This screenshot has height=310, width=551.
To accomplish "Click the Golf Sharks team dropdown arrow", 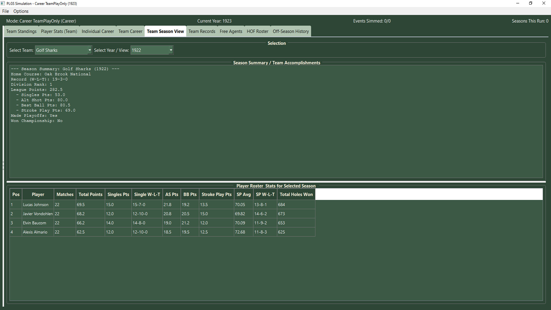I will click(x=89, y=50).
